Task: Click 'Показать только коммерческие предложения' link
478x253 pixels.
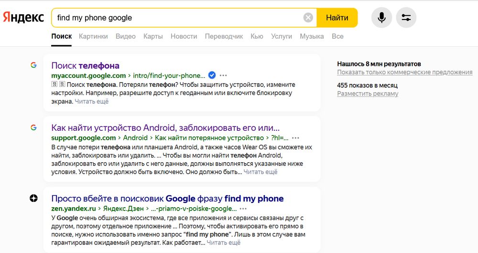Action: point(404,72)
